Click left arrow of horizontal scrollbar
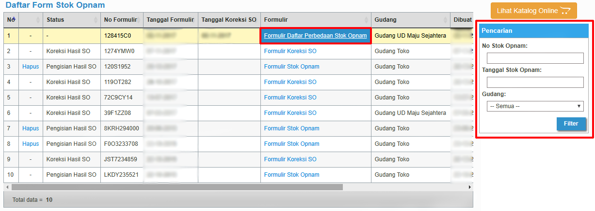 (7, 187)
